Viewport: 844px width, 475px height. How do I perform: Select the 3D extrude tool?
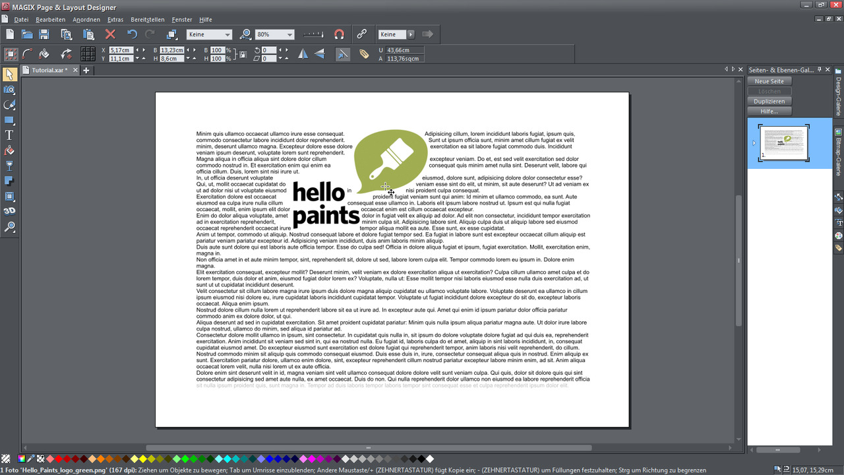click(x=9, y=211)
